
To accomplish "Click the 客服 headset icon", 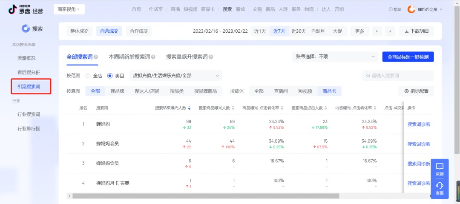I will pyautogui.click(x=440, y=186).
